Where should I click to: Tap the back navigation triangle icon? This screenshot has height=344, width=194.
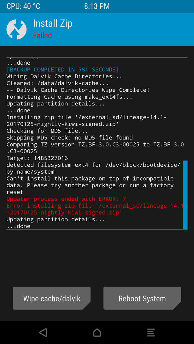tap(43, 332)
